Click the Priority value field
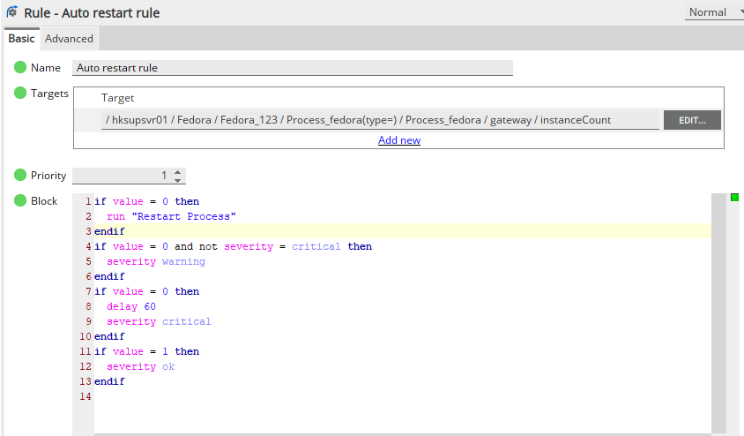Image resolution: width=744 pixels, height=436 pixels. pyautogui.click(x=123, y=176)
